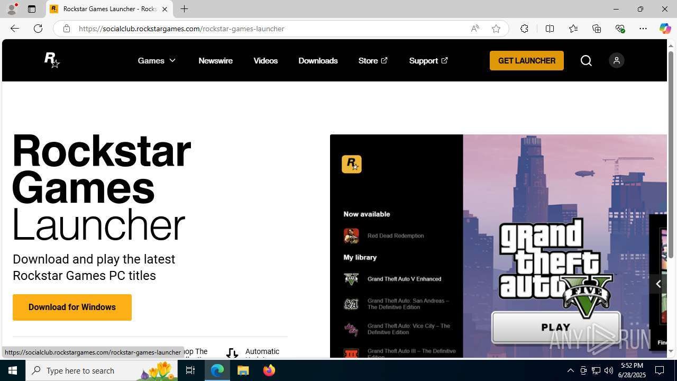Click the taskbar search box
This screenshot has width=677, height=381.
point(103,370)
